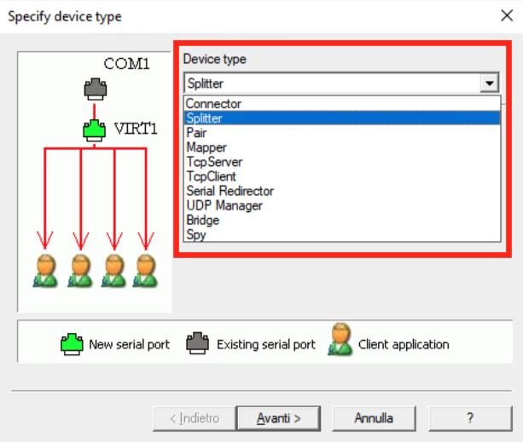Click the Client application legend icon
Screen dimensions: 523x442
tap(340, 344)
